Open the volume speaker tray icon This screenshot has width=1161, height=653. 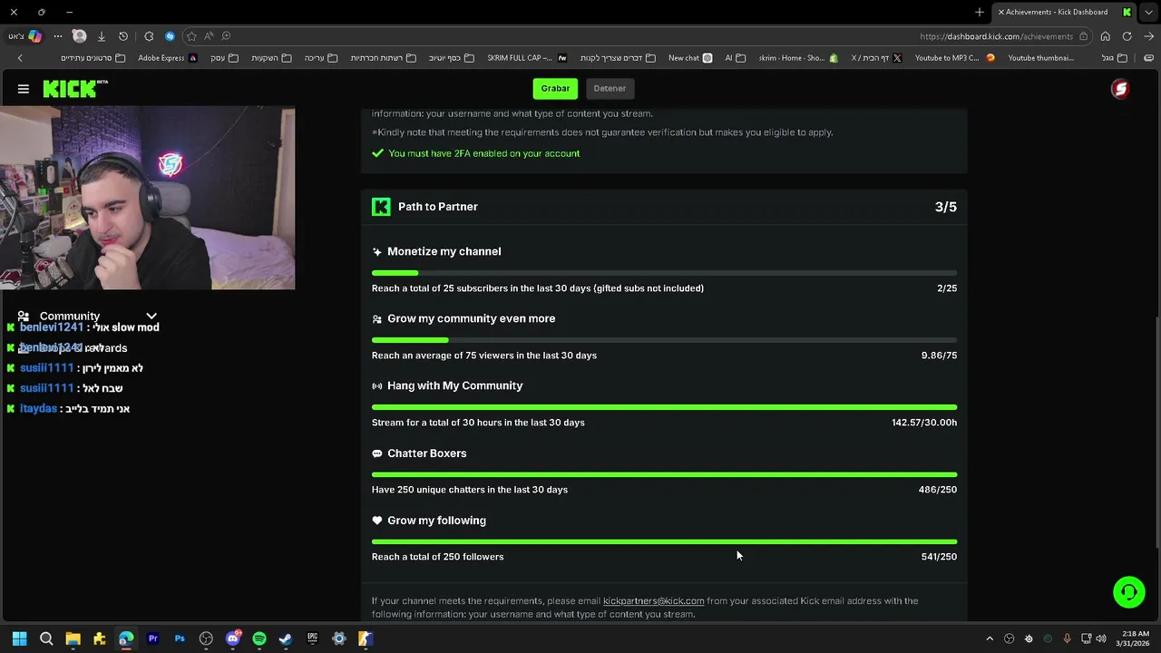pos(1101,638)
